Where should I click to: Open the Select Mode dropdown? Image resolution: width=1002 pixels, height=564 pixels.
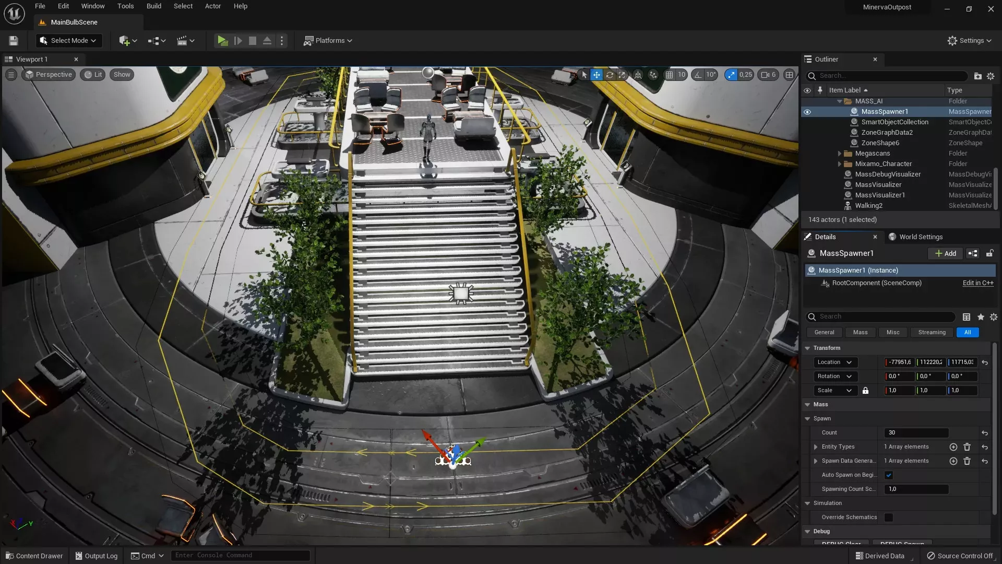(68, 41)
